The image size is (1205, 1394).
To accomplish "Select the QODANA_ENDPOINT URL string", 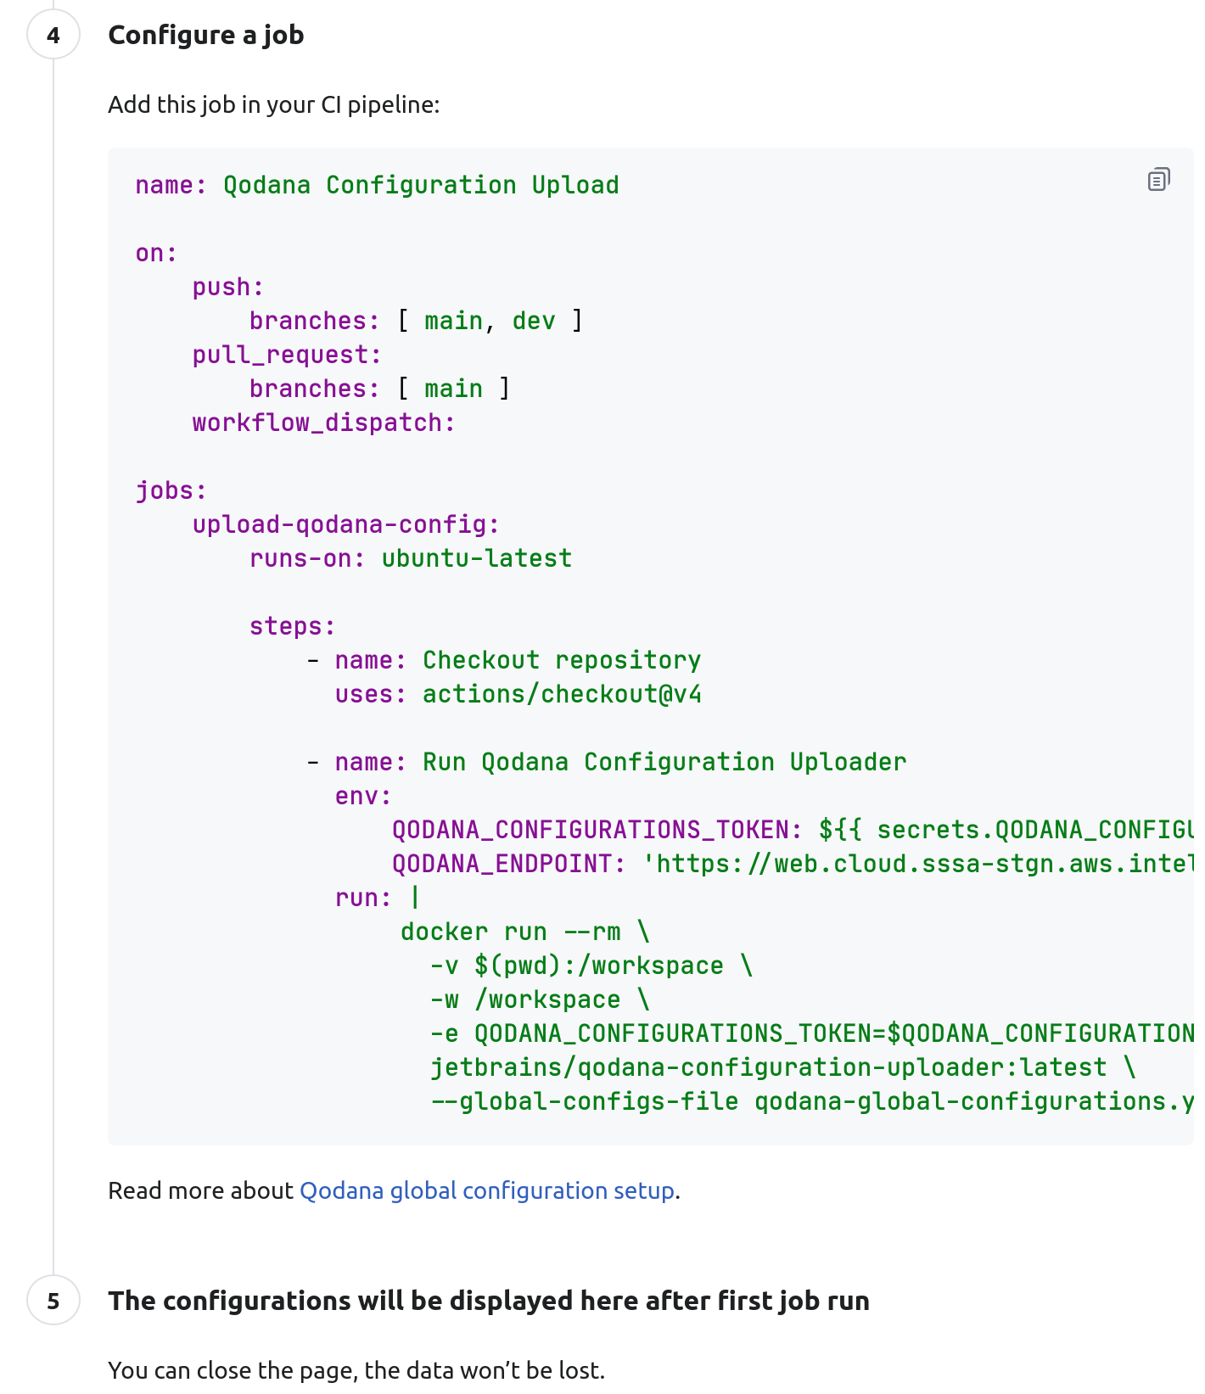I will (x=916, y=864).
